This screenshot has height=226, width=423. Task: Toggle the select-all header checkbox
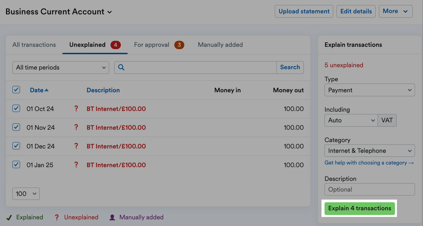click(16, 90)
